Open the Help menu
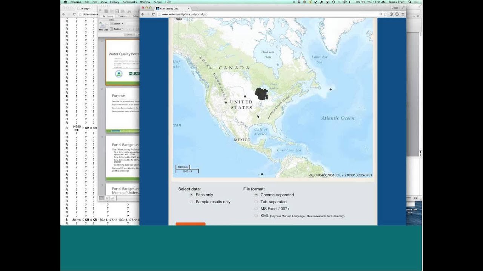483x271 pixels. click(168, 2)
